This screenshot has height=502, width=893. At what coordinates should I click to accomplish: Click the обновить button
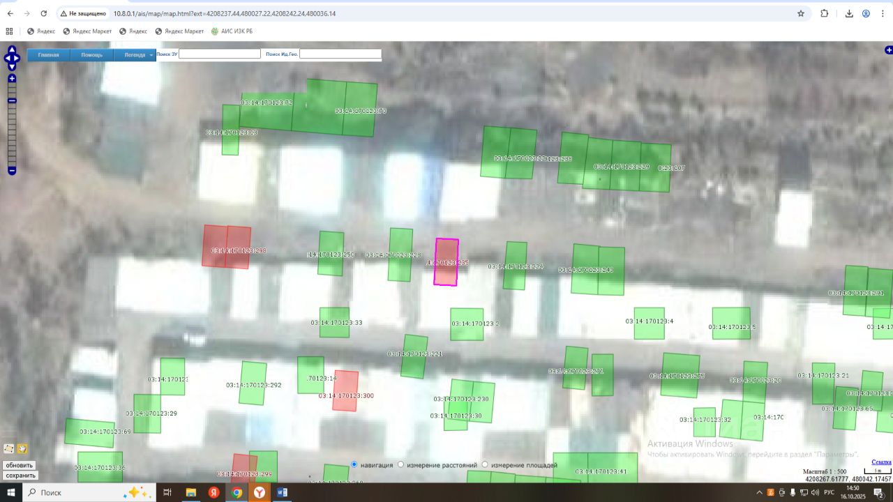tap(20, 465)
